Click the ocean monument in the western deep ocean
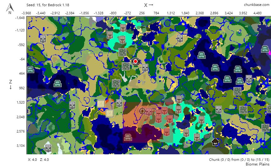The width and height of the screenshot is (271, 168). [x=58, y=84]
